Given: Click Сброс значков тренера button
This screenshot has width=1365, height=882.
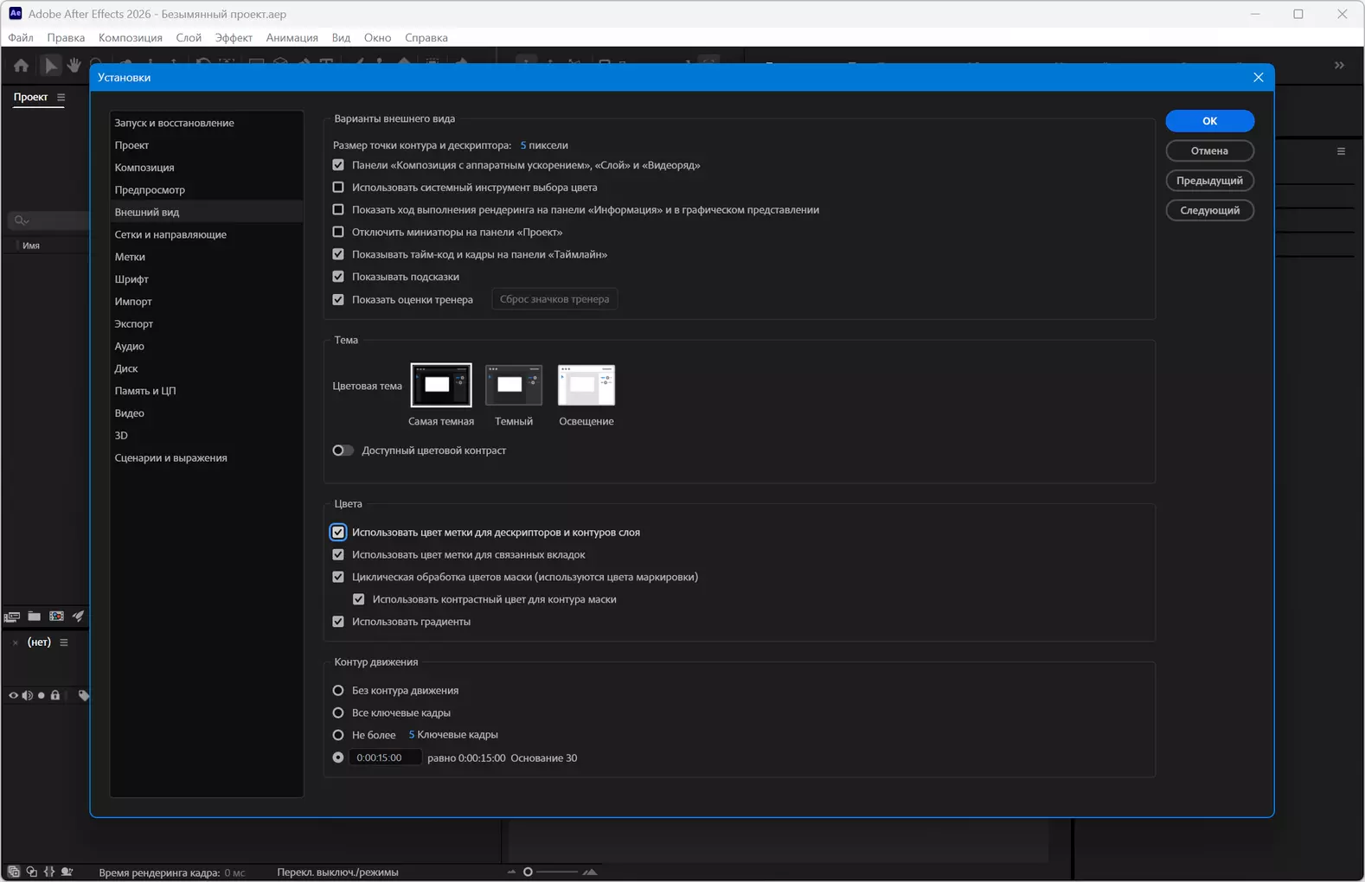Looking at the screenshot, I should click(x=554, y=299).
